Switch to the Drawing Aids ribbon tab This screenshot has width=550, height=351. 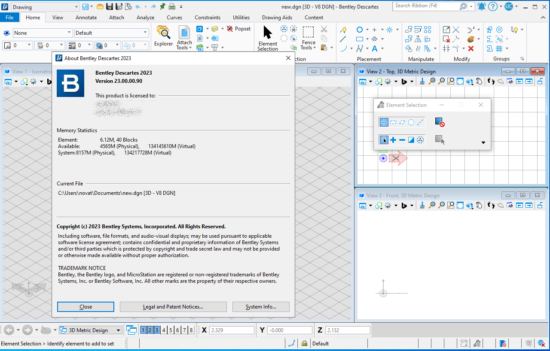click(277, 18)
